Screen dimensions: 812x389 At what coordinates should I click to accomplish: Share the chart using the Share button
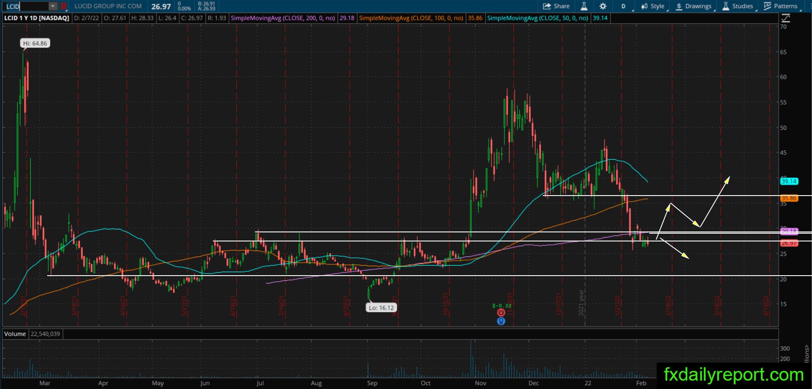point(556,6)
